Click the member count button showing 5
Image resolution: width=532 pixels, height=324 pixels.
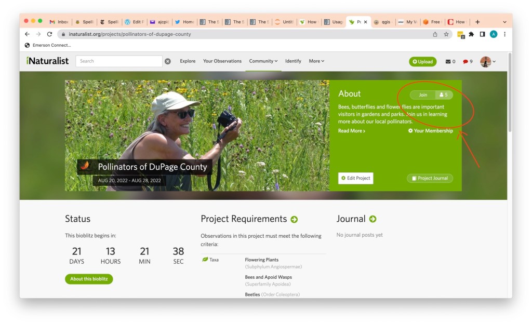(444, 95)
